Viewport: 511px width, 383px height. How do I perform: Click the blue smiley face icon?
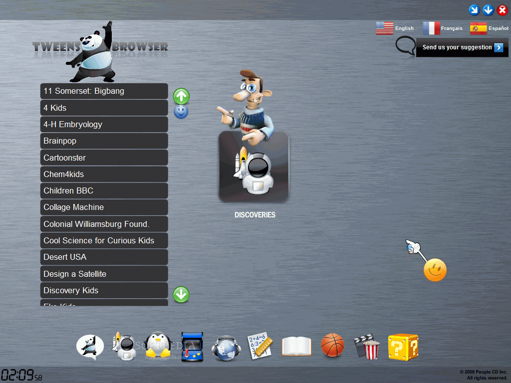181,112
